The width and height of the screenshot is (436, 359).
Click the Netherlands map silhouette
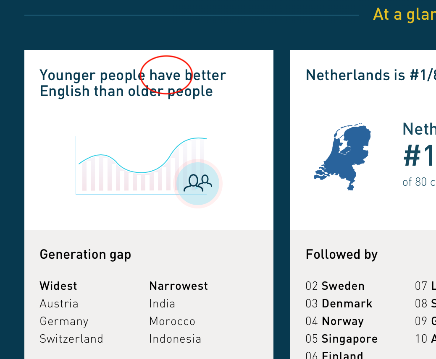point(343,156)
